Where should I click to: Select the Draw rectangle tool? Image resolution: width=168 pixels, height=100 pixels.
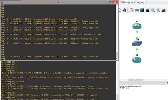142,10
